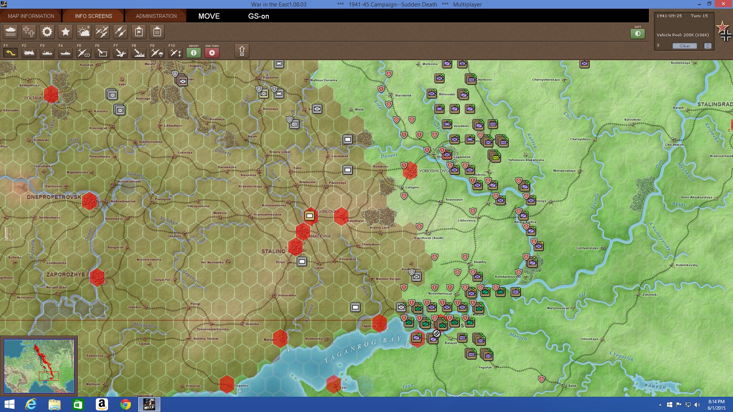
Task: Select F6 bomb unit mode
Action: 102,53
